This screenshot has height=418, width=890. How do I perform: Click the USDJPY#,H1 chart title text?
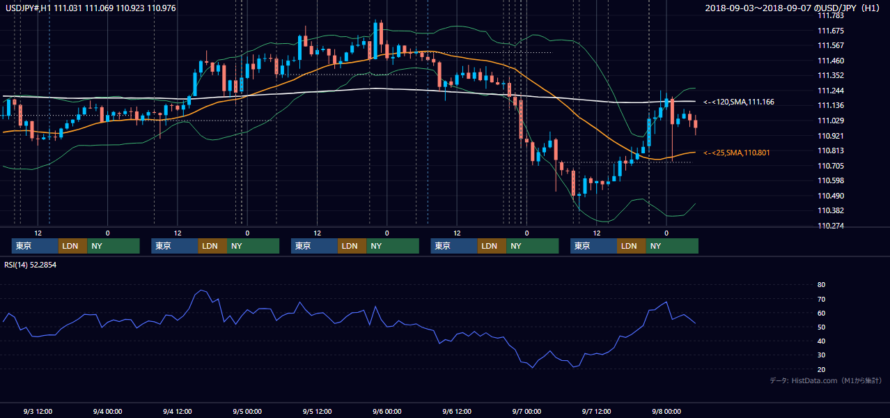pos(91,8)
